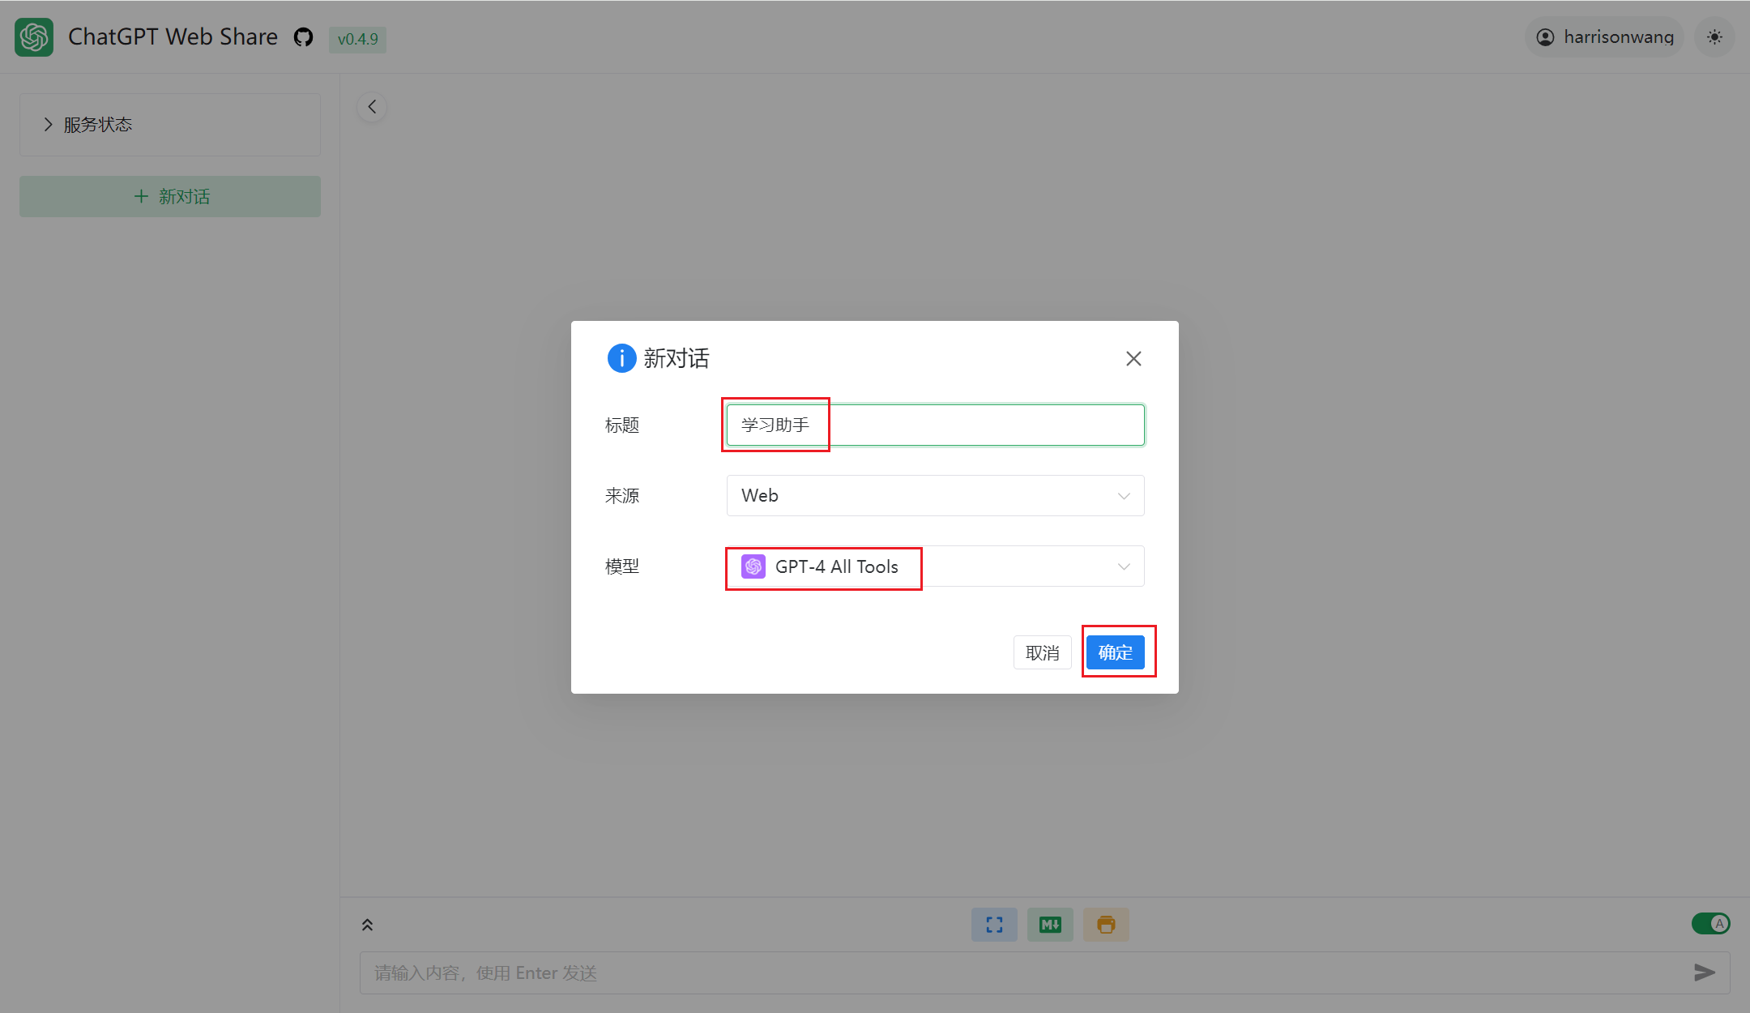Click the 确定 confirm button

[1115, 652]
